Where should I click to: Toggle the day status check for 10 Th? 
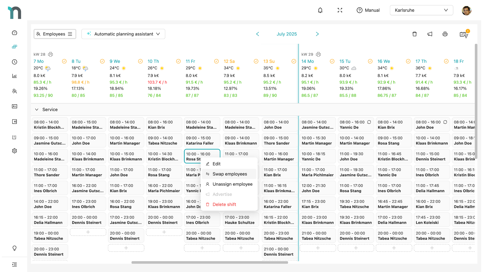tap(178, 61)
